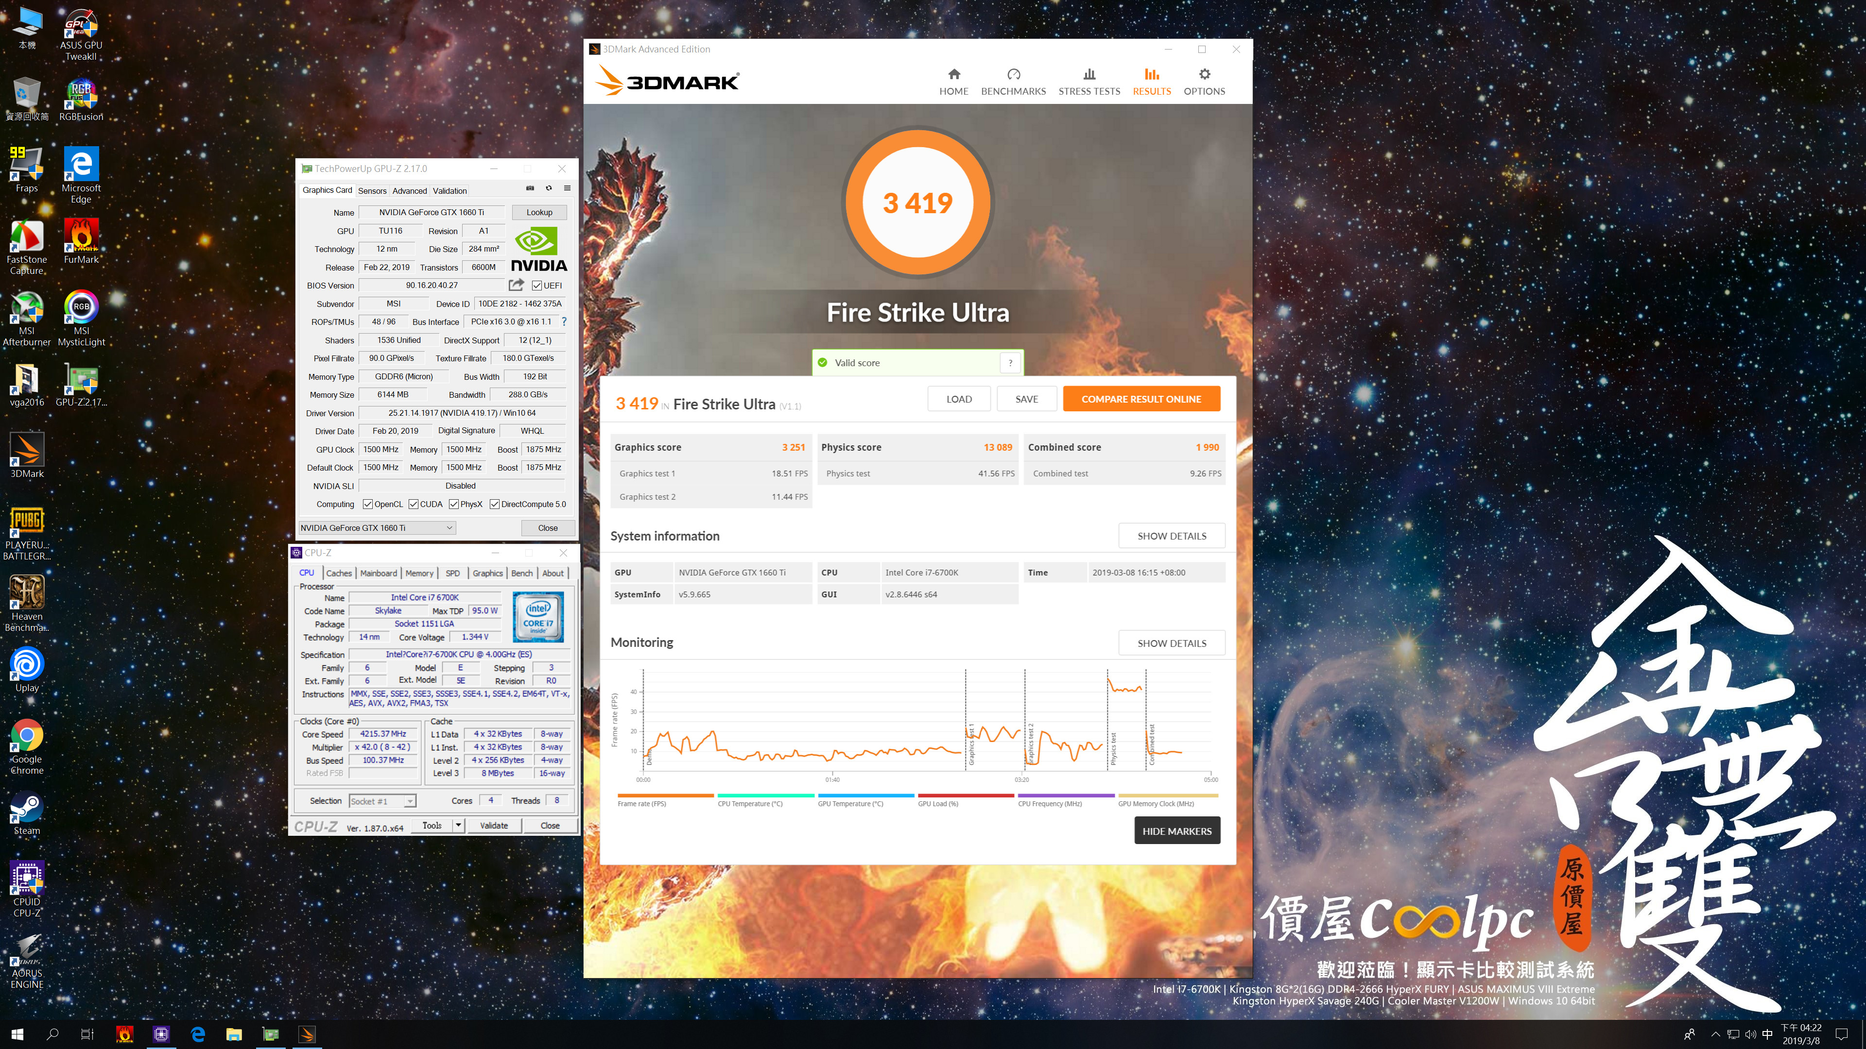Click Bus Interface question mark in GPU-Z
The height and width of the screenshot is (1049, 1866).
click(564, 321)
